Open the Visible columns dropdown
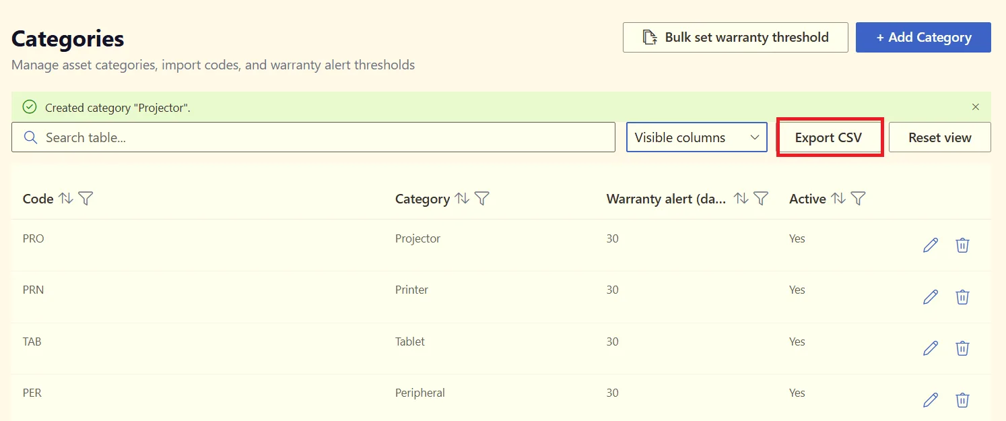1006x421 pixels. (697, 137)
